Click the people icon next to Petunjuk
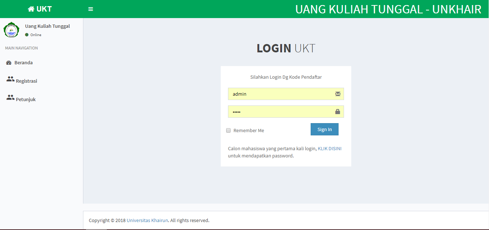Image resolution: width=489 pixels, height=230 pixels. [11, 97]
